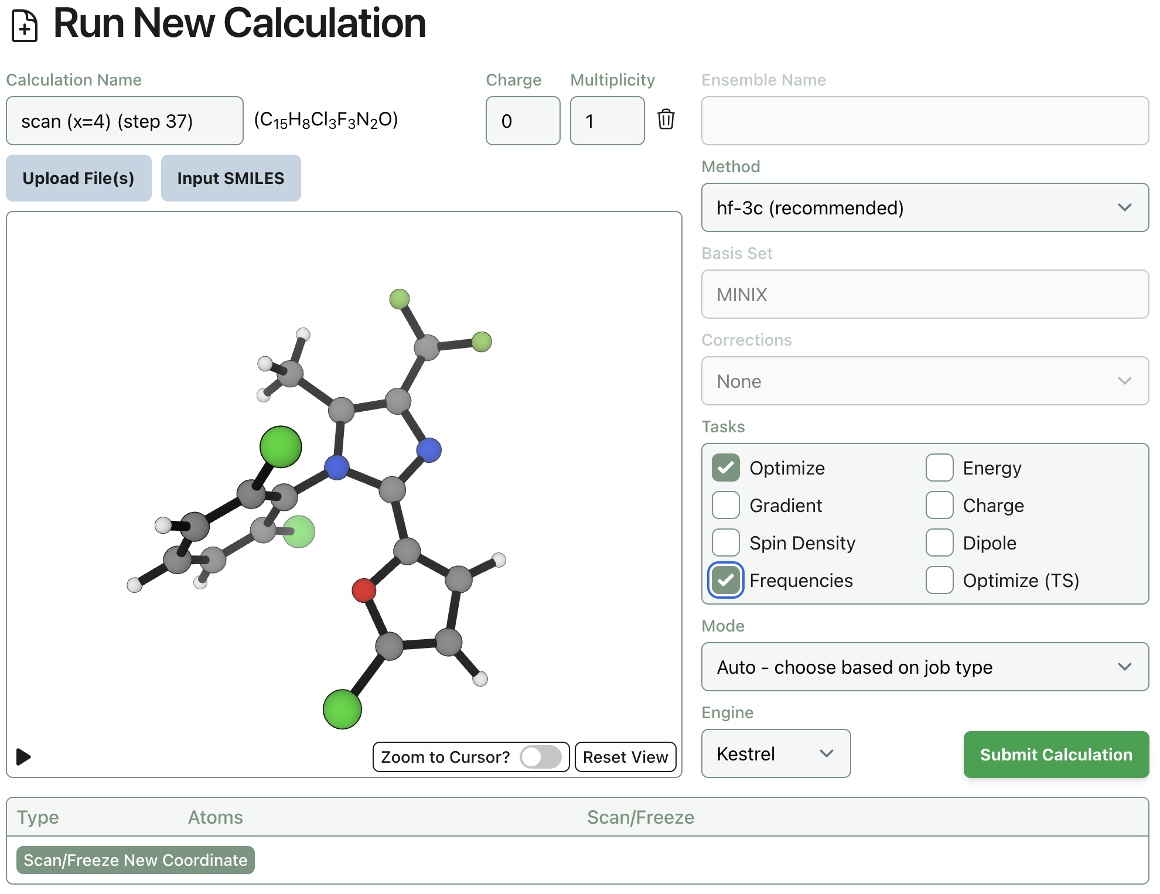Click the red oxygen atom in viewer
The height and width of the screenshot is (894, 1160).
(364, 590)
